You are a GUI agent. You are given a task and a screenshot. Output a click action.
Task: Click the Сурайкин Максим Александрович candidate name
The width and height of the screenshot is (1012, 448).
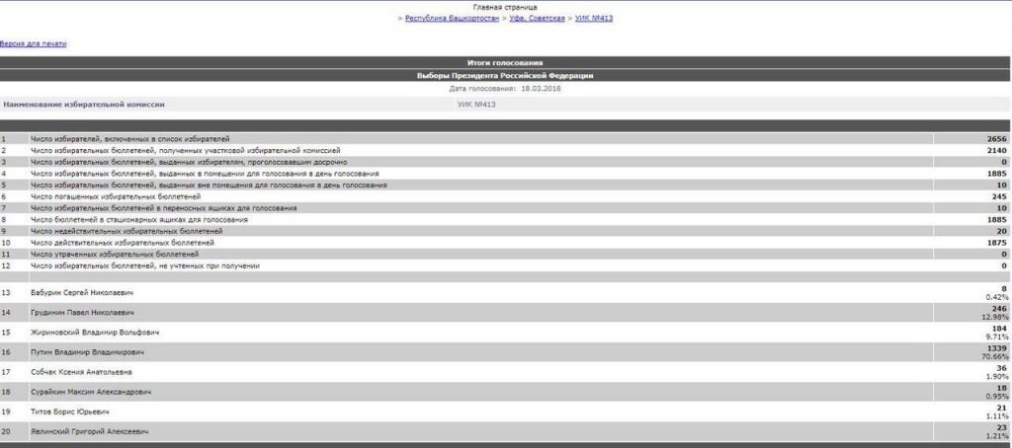coord(91,392)
